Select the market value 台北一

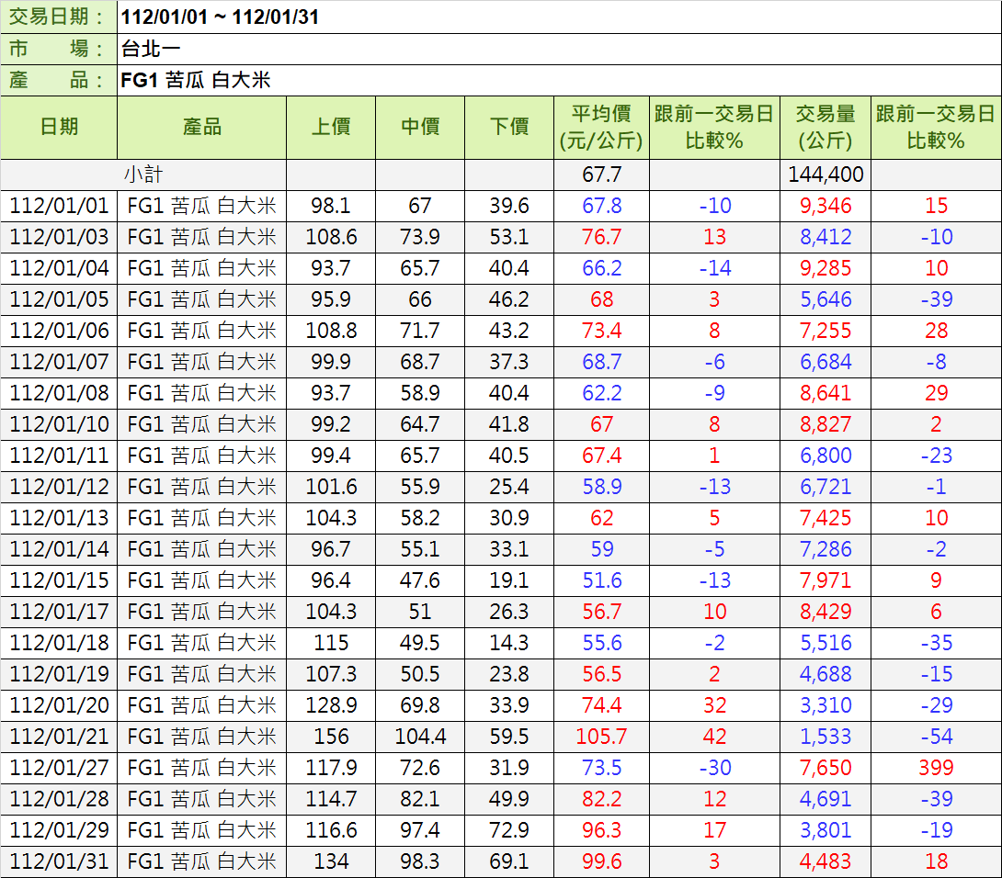point(151,50)
